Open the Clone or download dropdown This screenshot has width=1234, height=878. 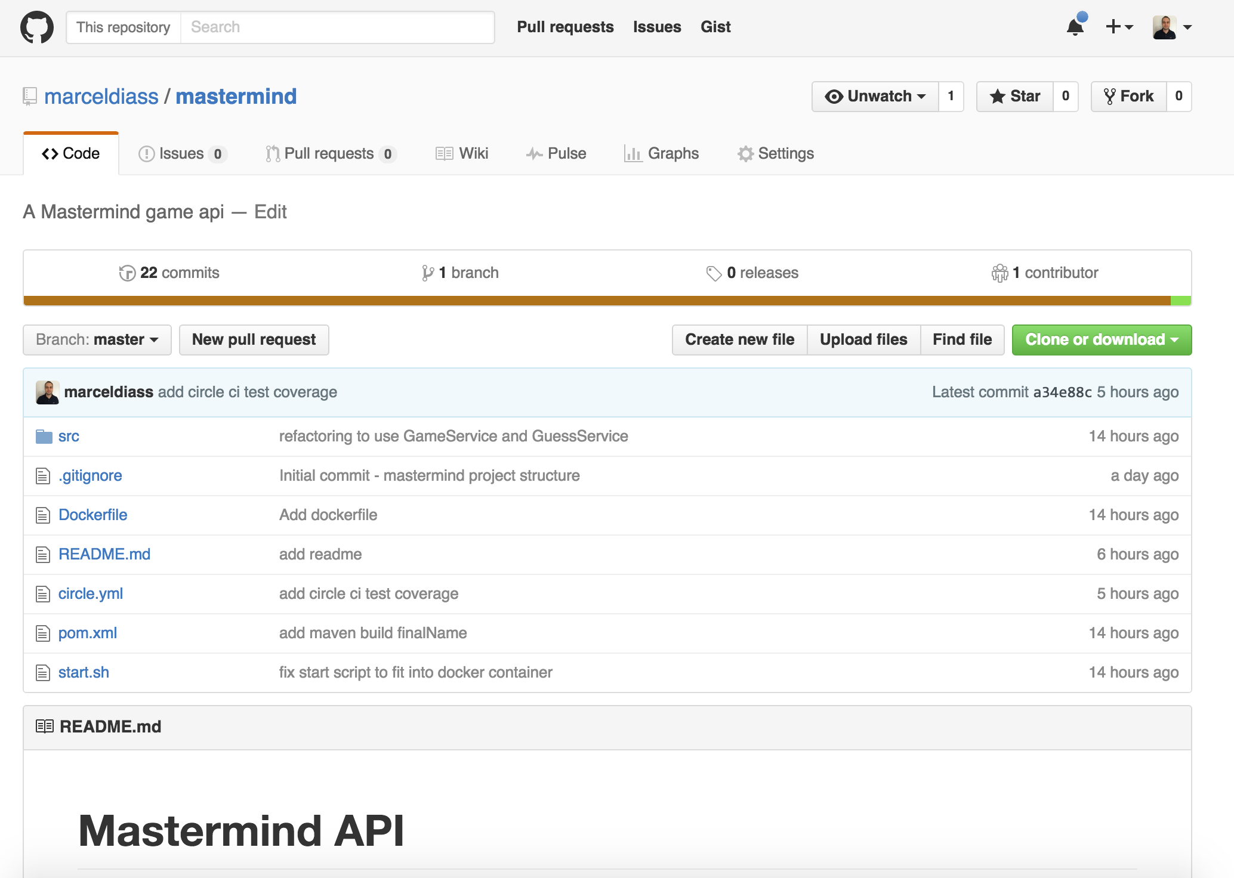pyautogui.click(x=1101, y=339)
